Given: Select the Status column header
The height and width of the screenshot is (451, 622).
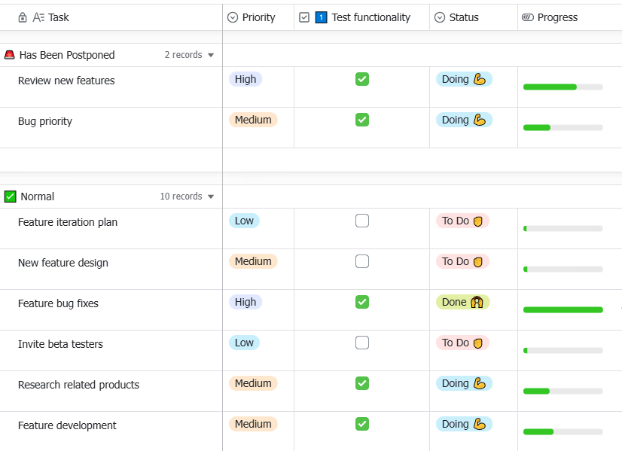Looking at the screenshot, I should click(474, 17).
